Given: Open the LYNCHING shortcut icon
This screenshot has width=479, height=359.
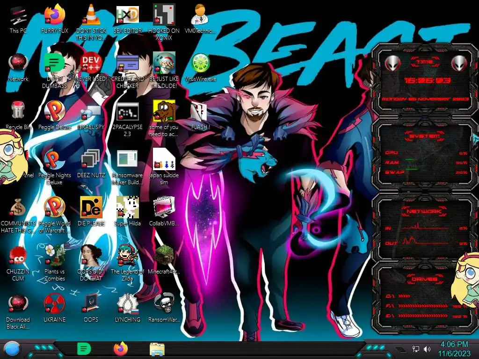Looking at the screenshot, I should (x=128, y=309).
